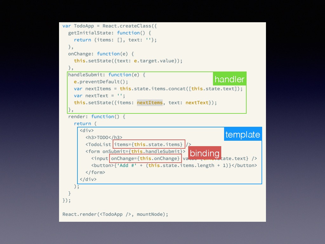This screenshot has width=325, height=244.
Task: Click the "return (" line
Action: tap(85, 124)
